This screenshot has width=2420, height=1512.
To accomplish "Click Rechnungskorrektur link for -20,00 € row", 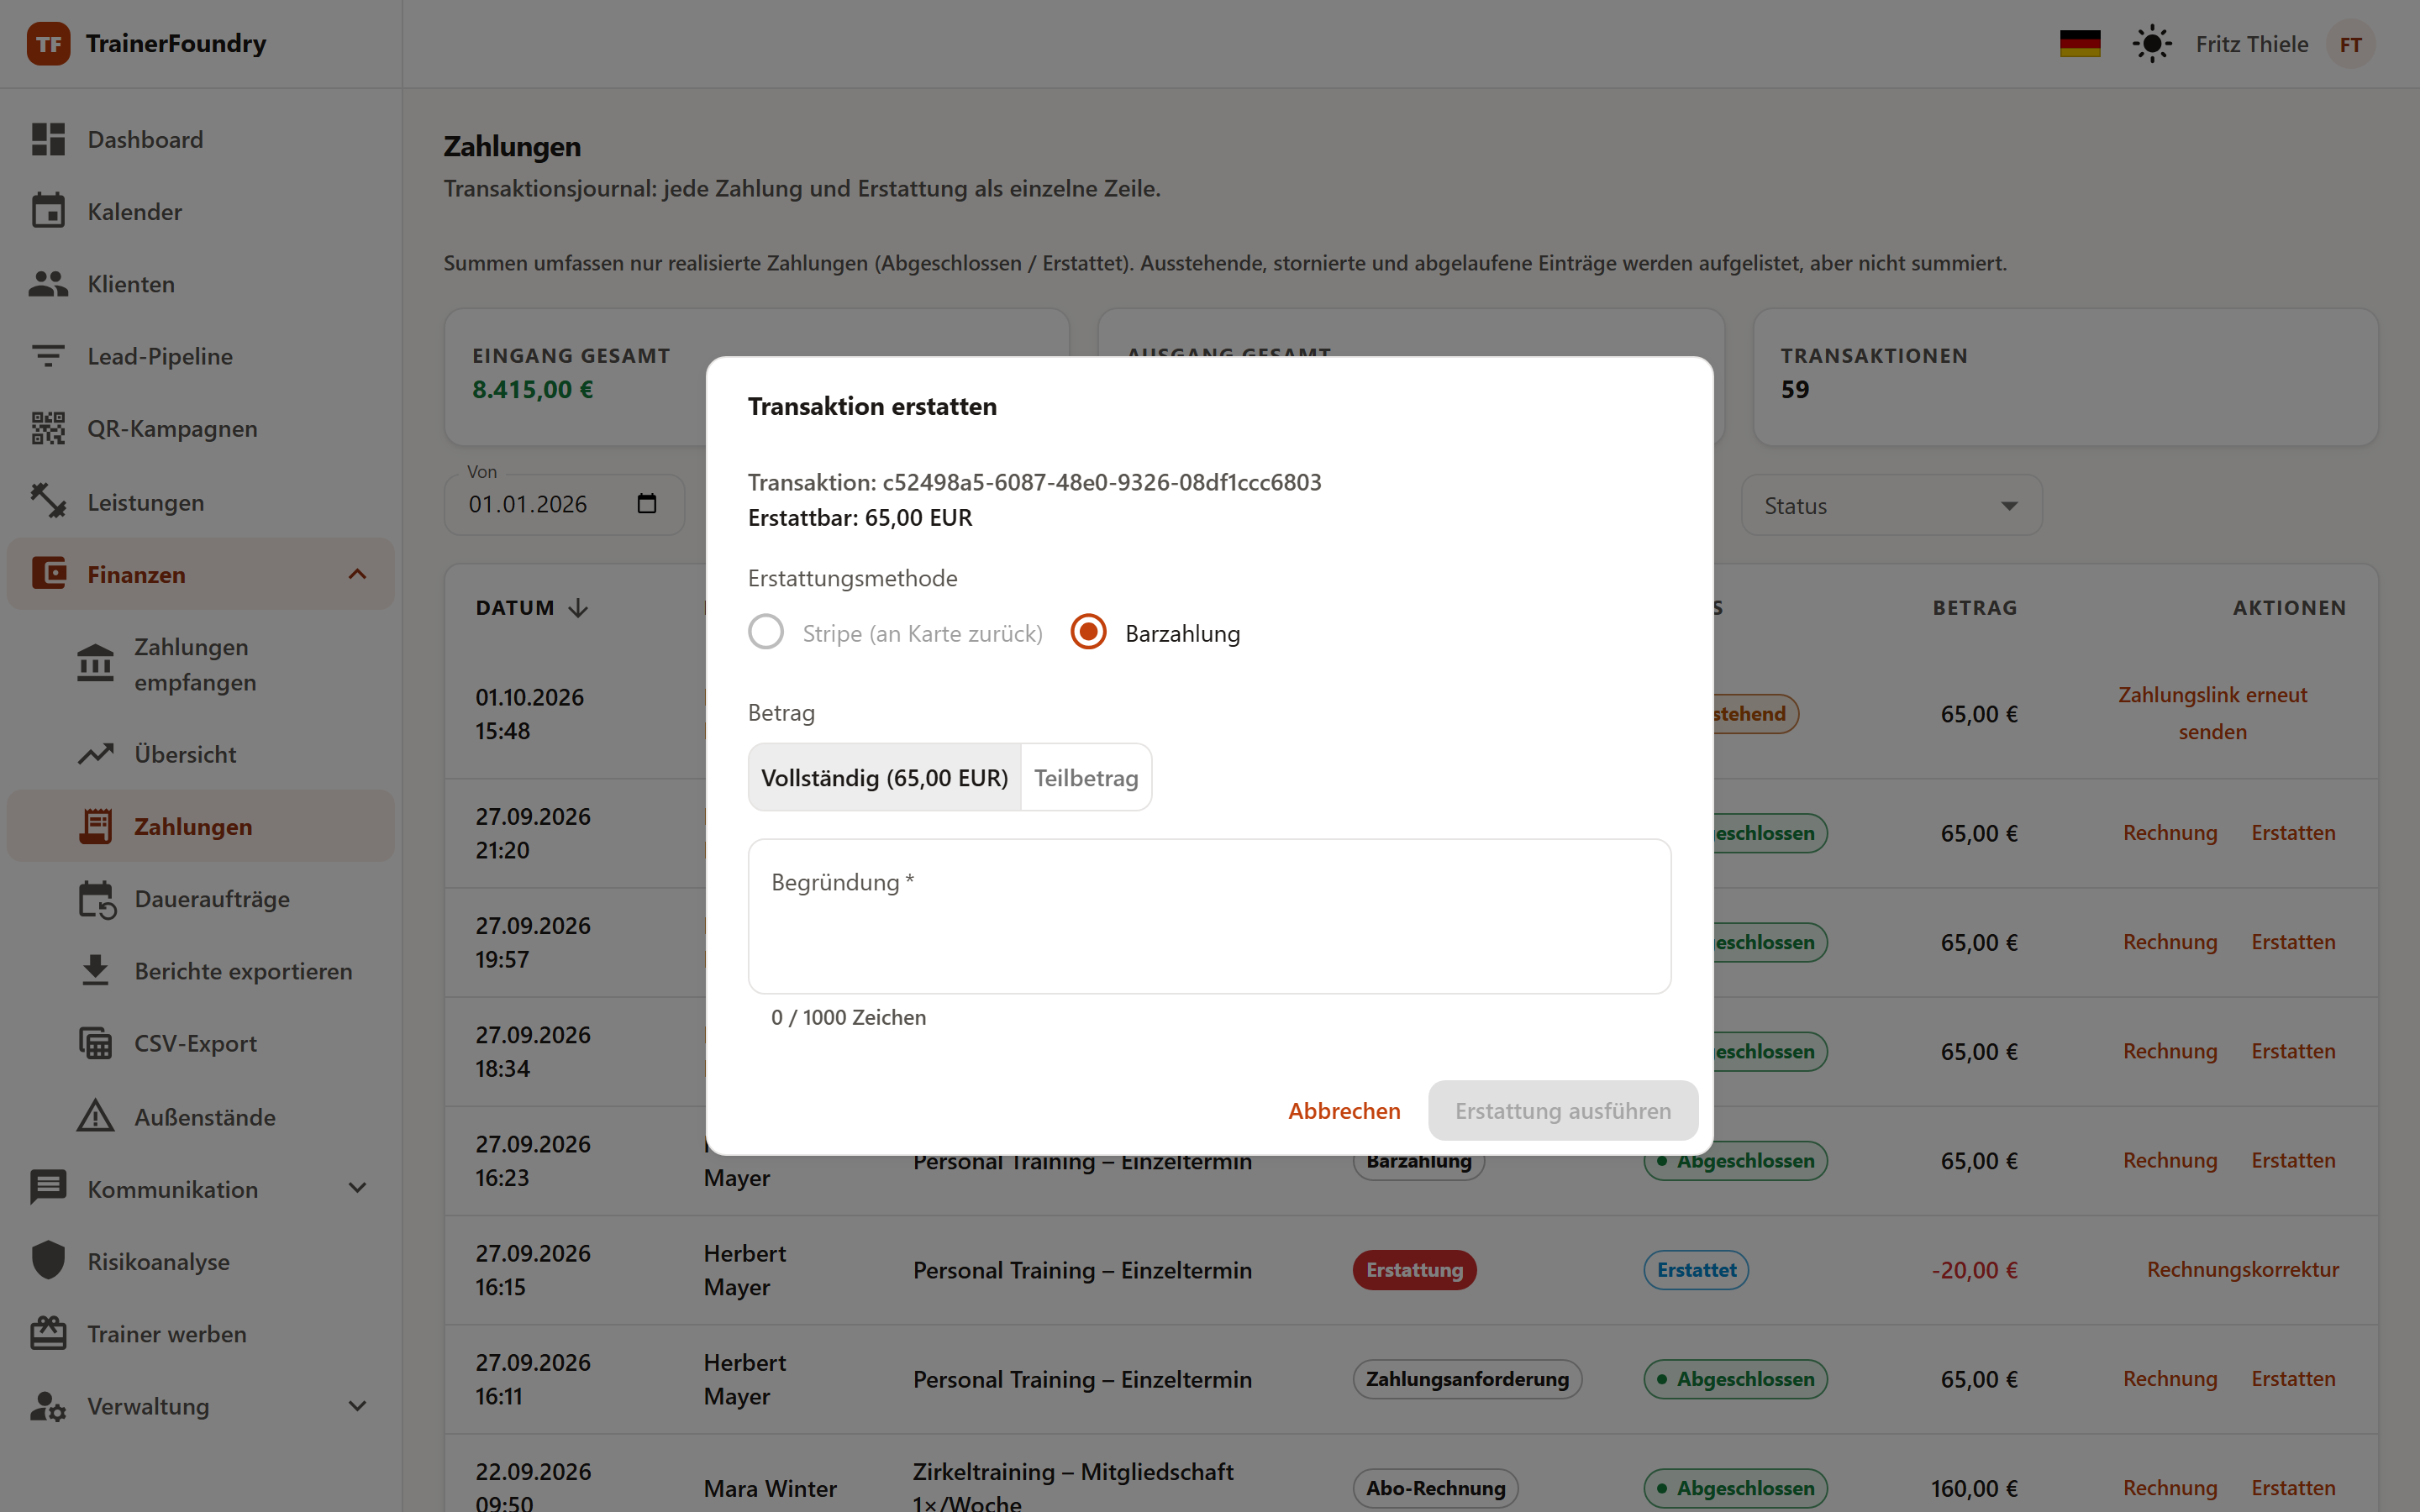I will [x=2242, y=1269].
